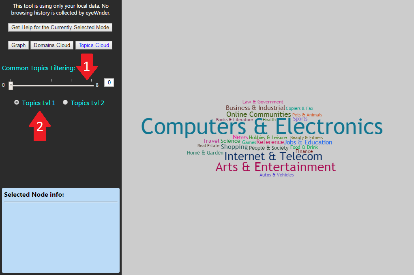Image resolution: width=414 pixels, height=275 pixels.
Task: Click the Travel topic word
Action: click(211, 141)
